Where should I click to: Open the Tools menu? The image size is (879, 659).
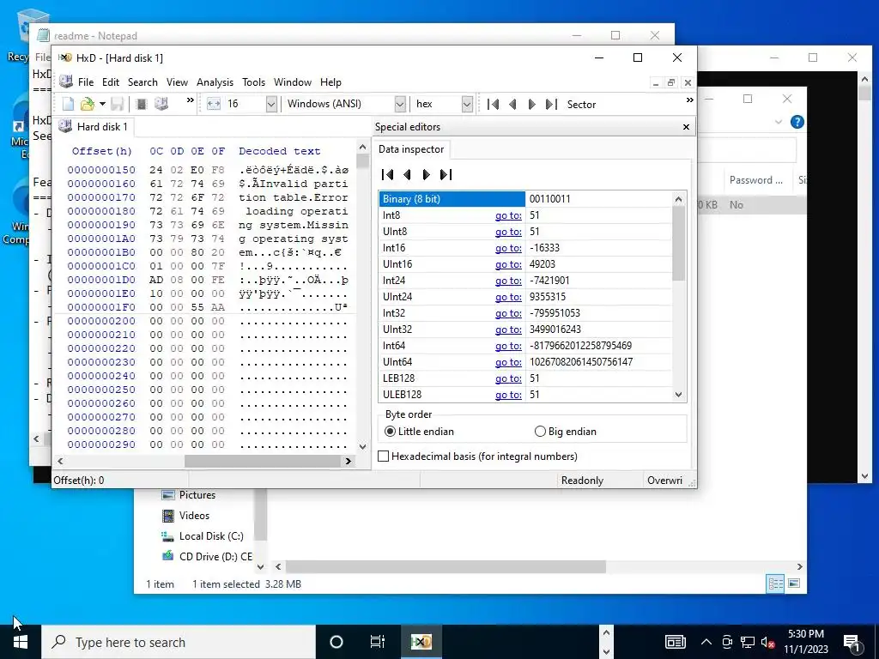click(x=253, y=82)
